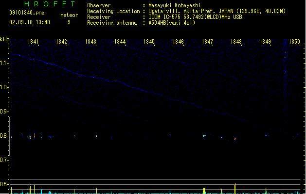306x194 pixels.
Task: Click time marker 1347
Action: (207, 42)
